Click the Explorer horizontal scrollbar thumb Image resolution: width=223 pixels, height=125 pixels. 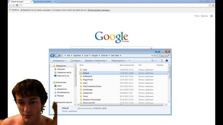[x=121, y=105]
